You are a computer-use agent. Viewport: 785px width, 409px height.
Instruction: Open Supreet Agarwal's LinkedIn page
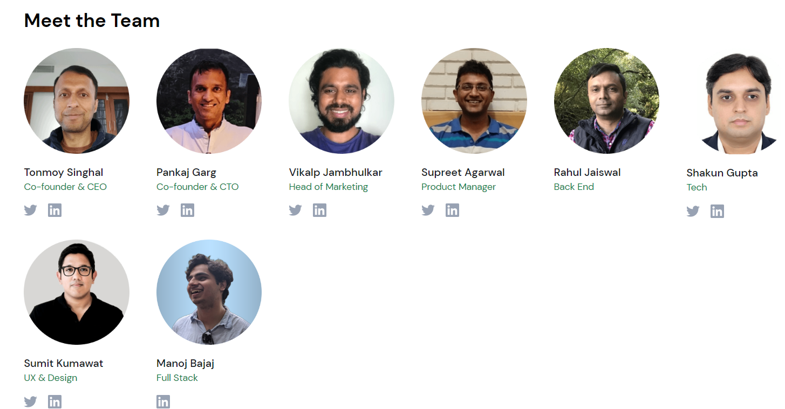coord(452,210)
